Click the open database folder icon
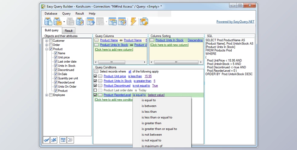The width and height of the screenshot is (297, 150). click(x=58, y=21)
